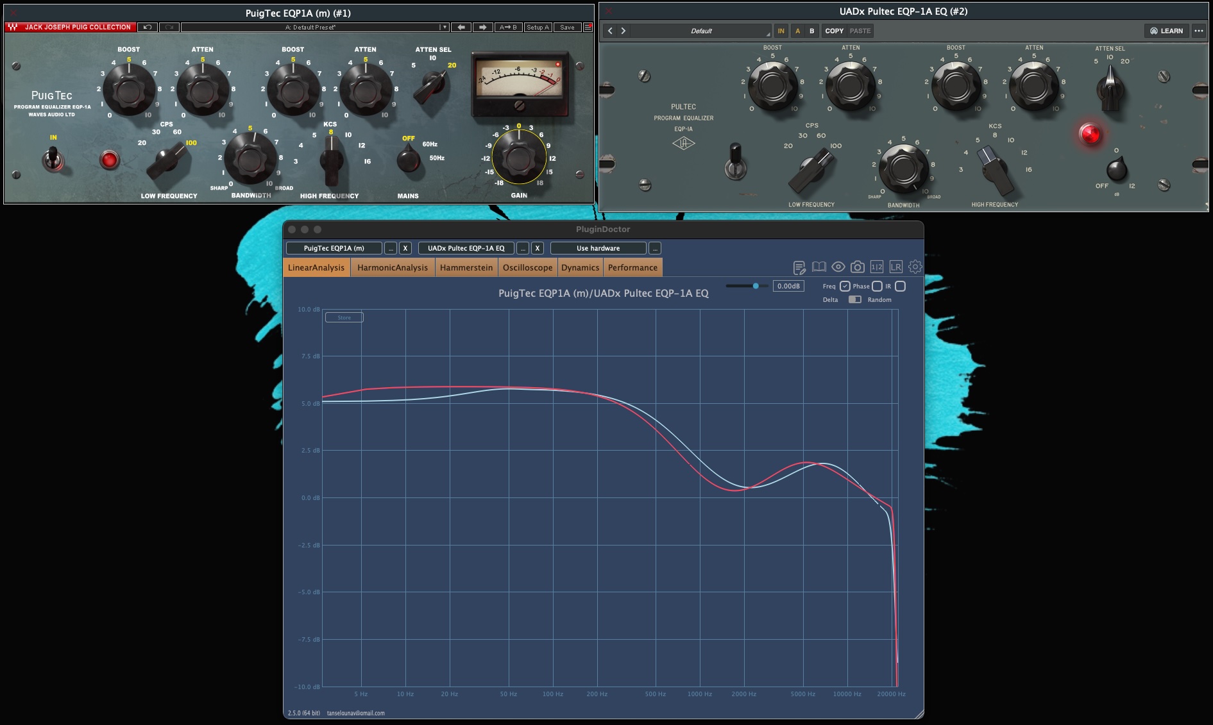Remove UADx Pultec EQP-1A with its X button
Viewport: 1213px width, 725px height.
pos(538,248)
